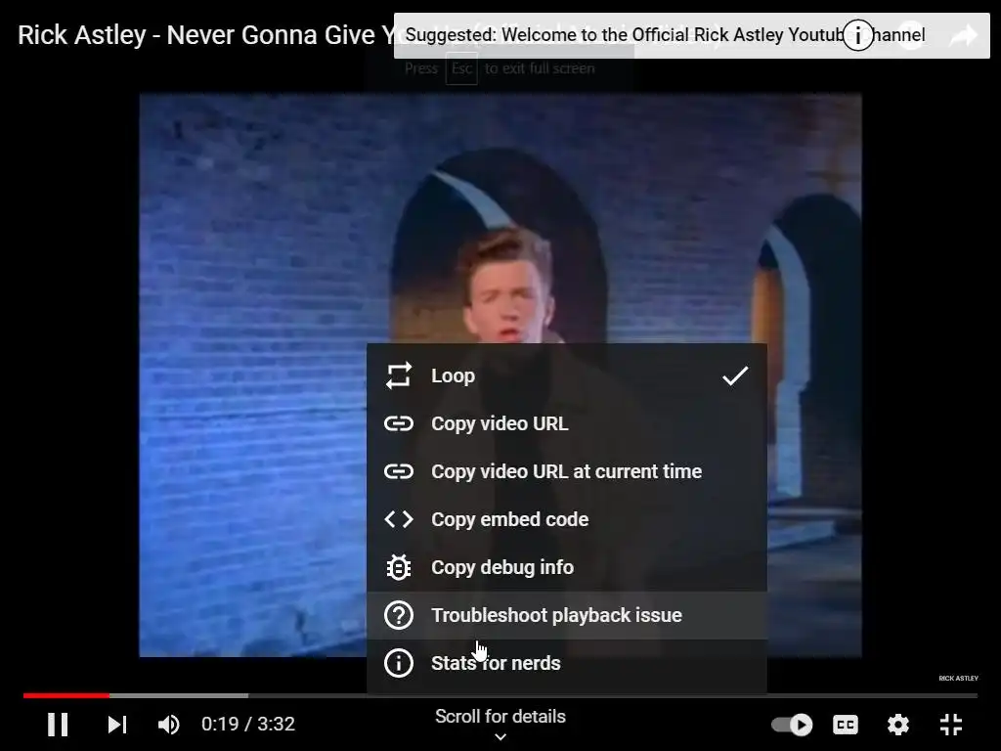Viewport: 1001px width, 751px height.
Task: Seek within the video progress bar
Action: pyautogui.click(x=500, y=695)
